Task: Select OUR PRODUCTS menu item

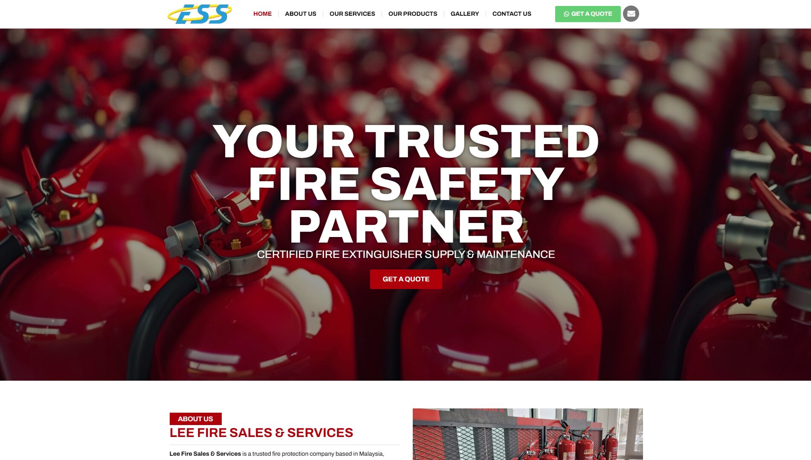Action: tap(413, 14)
